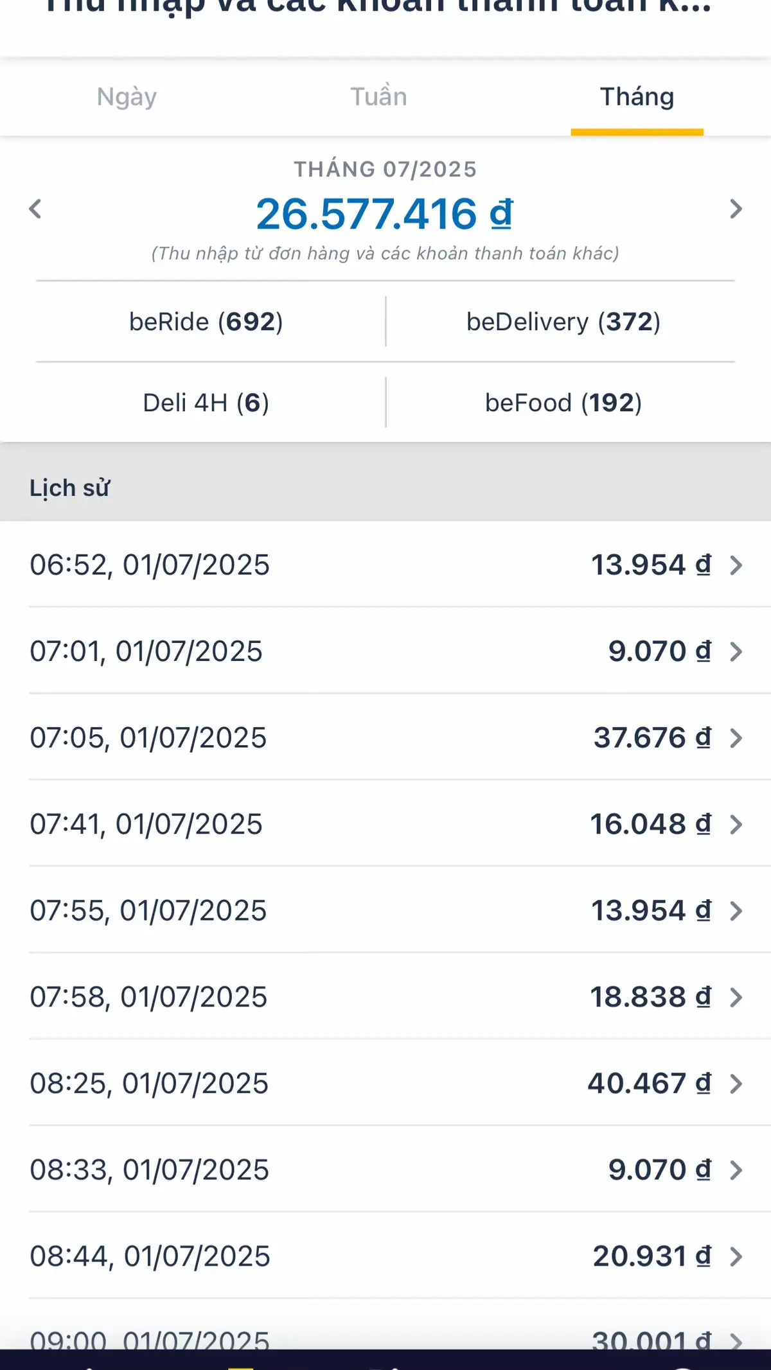Screen dimensions: 771x1370
Task: Open beDelivery (372) breakdown
Action: [x=563, y=321]
